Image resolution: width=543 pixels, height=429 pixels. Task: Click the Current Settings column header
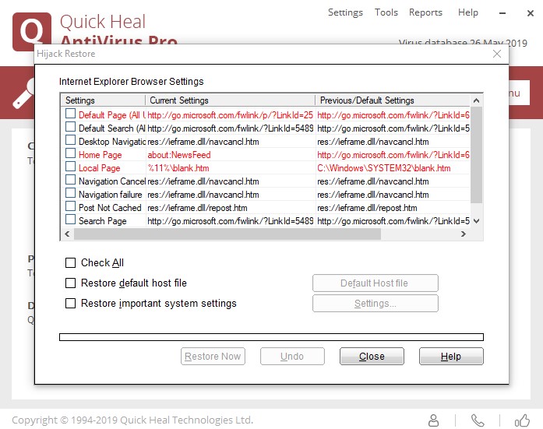(x=231, y=100)
